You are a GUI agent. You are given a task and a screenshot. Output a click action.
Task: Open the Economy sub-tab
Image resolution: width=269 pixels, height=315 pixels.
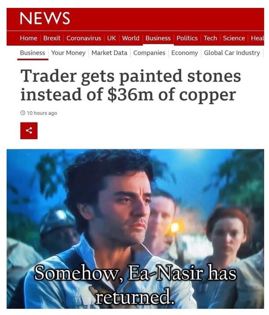click(x=185, y=53)
